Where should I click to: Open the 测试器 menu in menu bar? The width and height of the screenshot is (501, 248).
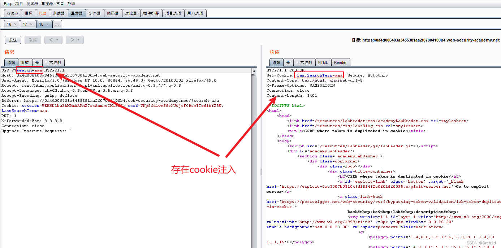(32, 4)
